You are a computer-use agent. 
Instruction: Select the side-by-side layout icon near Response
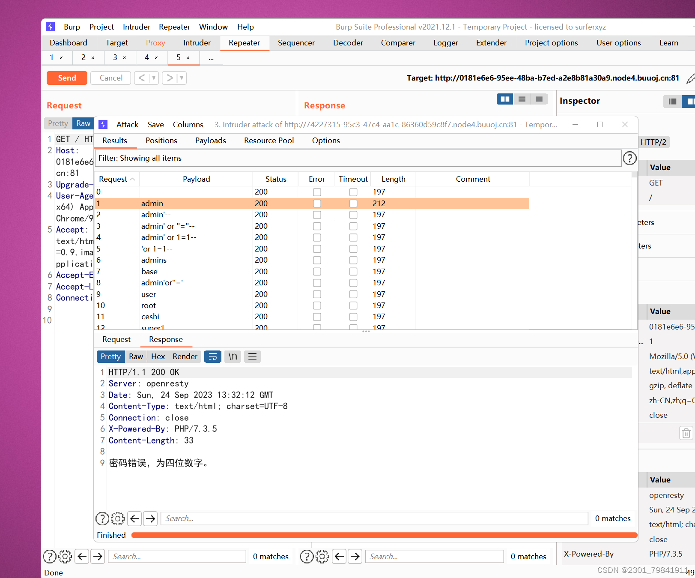coord(505,99)
